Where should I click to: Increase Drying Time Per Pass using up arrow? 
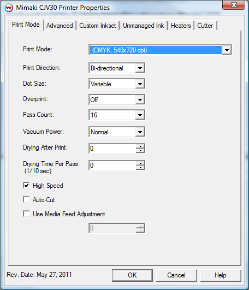click(140, 163)
